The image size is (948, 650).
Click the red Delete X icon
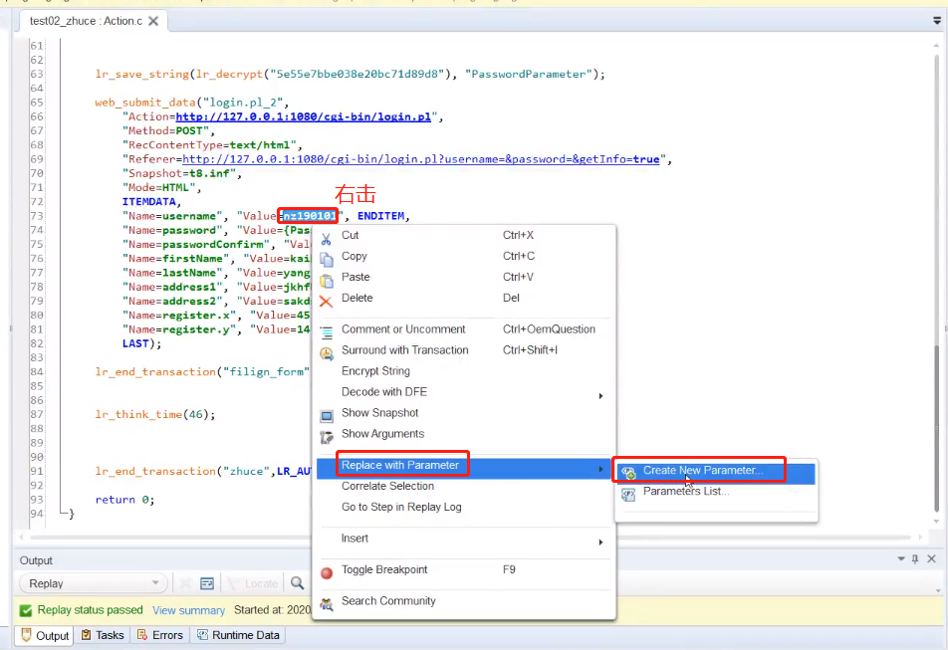[x=327, y=302]
